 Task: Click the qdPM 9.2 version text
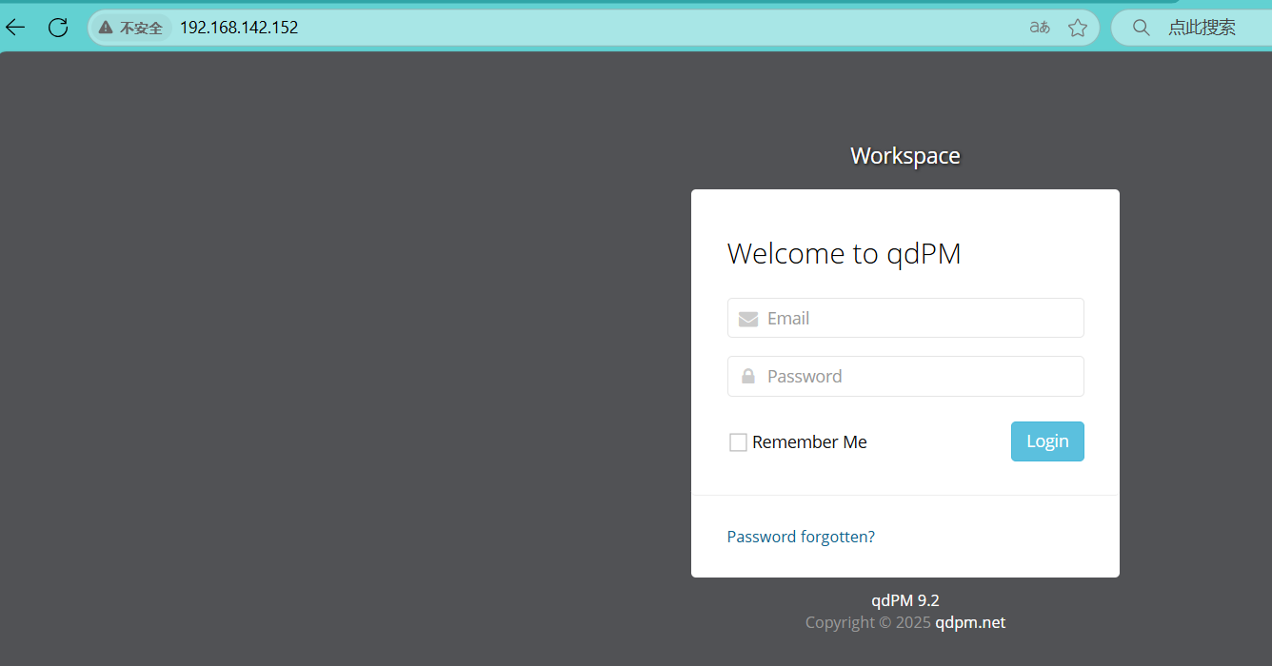(x=905, y=600)
